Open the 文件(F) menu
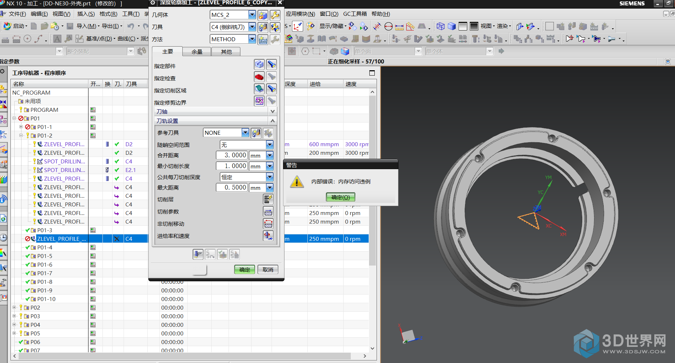The width and height of the screenshot is (675, 363). [x=17, y=14]
